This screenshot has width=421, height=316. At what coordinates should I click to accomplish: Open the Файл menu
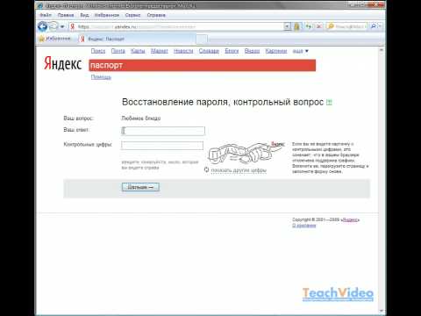coord(46,15)
